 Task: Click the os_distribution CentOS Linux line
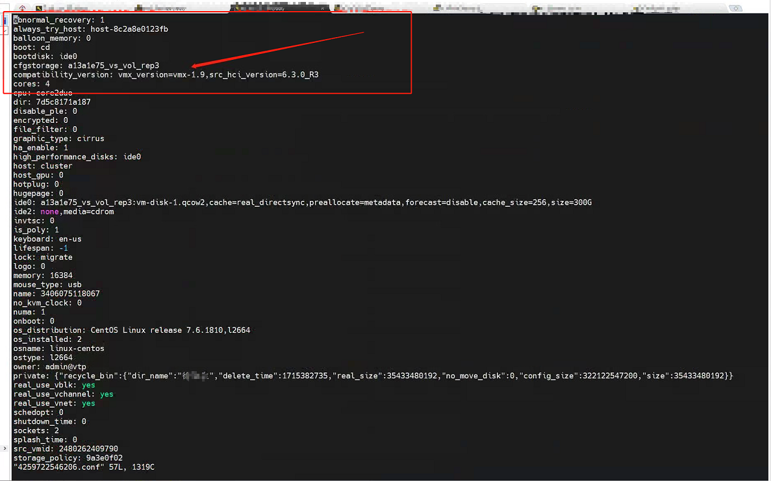[132, 330]
